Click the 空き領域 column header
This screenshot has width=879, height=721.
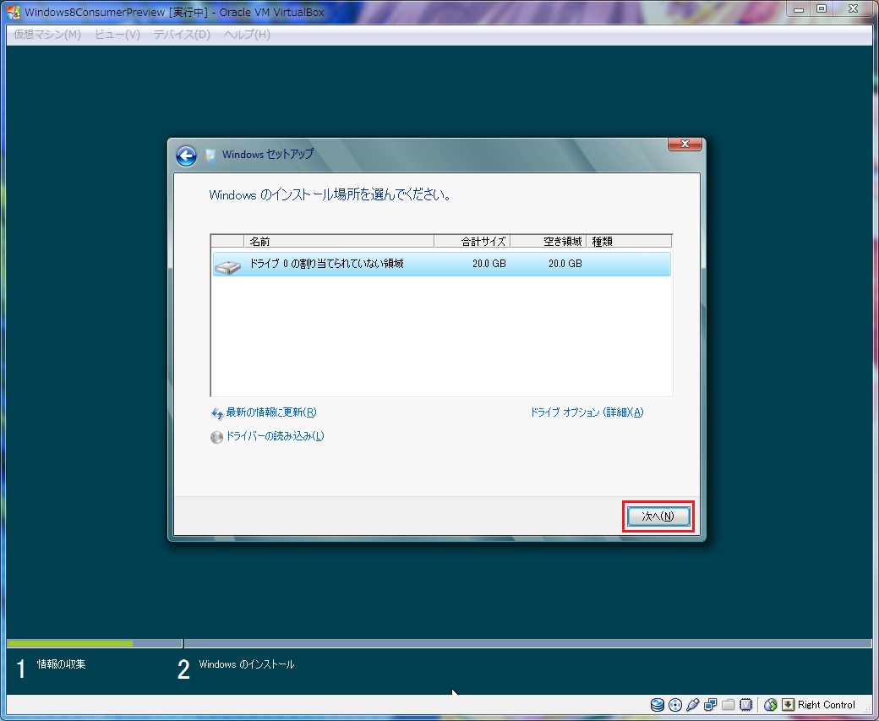tap(549, 241)
